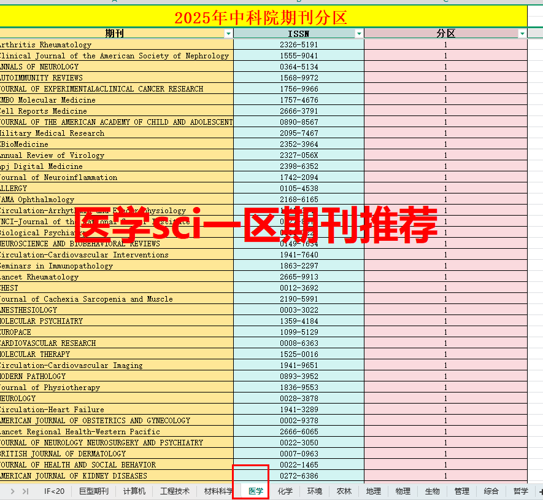Select the JAMA Ophthalmology cell
543x500 pixels.
coord(117,200)
